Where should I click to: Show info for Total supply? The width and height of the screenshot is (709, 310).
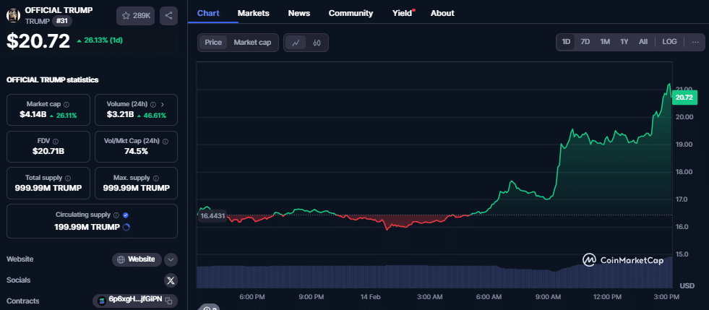(68, 178)
